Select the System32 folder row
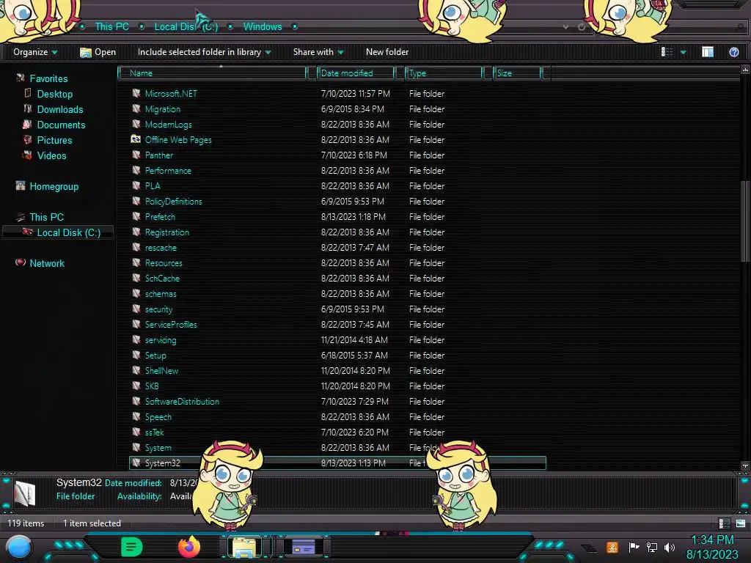The image size is (751, 563). pos(337,463)
